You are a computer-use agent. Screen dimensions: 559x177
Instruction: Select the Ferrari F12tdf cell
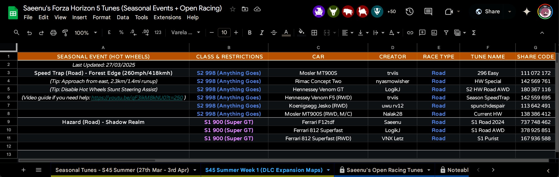click(x=318, y=122)
